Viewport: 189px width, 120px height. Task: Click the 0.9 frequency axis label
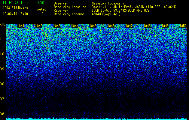point(2,69)
